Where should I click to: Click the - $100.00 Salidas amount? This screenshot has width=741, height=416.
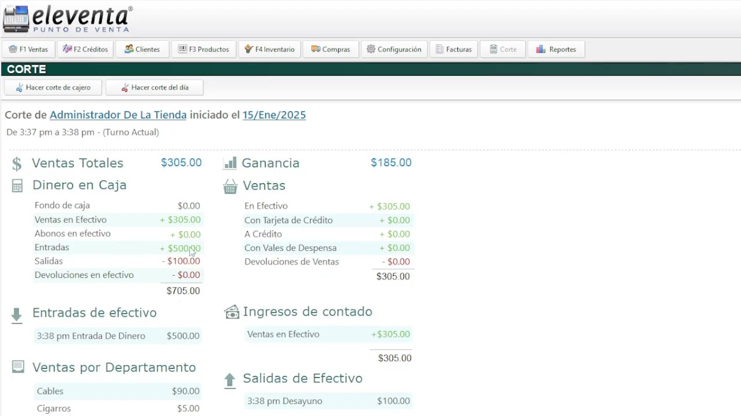tap(181, 261)
